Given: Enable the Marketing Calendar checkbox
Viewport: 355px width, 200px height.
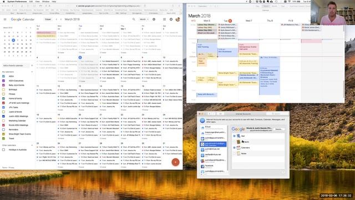Looking at the screenshot, I should coord(3,121).
